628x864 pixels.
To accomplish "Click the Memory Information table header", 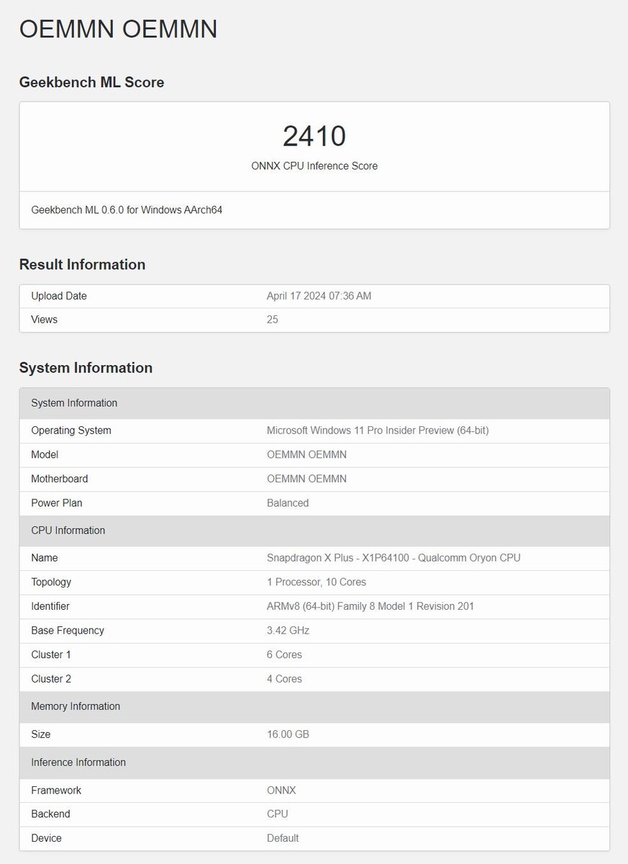I will (314, 707).
